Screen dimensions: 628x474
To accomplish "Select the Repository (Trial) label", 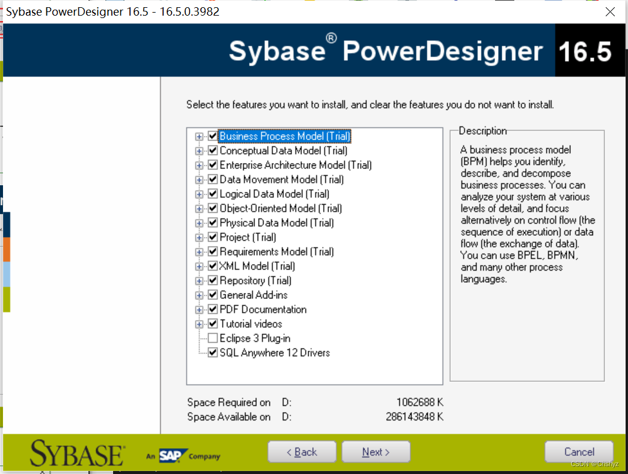I will [256, 280].
